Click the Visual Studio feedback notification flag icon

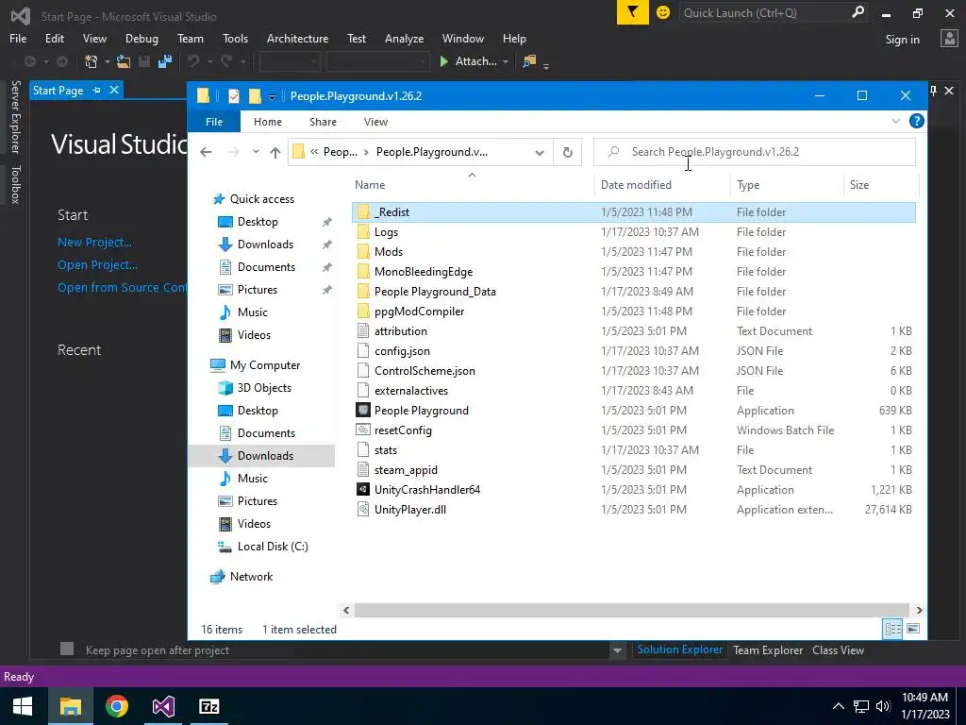coord(632,12)
